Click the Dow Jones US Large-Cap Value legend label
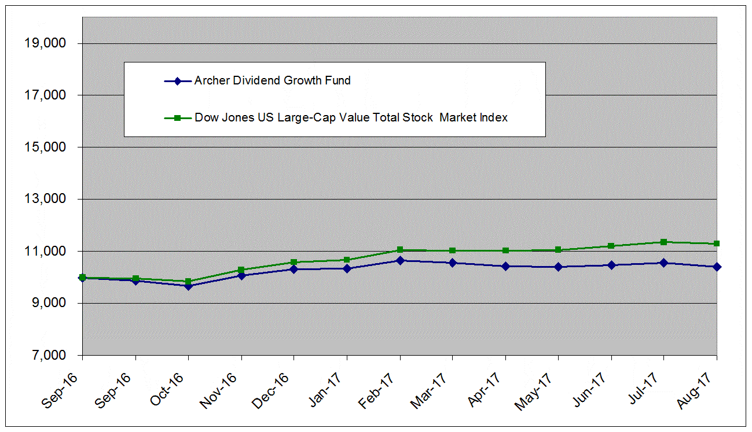This screenshot has width=752, height=432. point(351,118)
